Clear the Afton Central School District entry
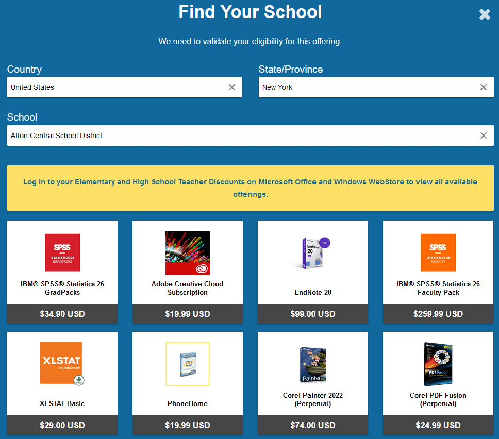The height and width of the screenshot is (439, 499). (484, 136)
